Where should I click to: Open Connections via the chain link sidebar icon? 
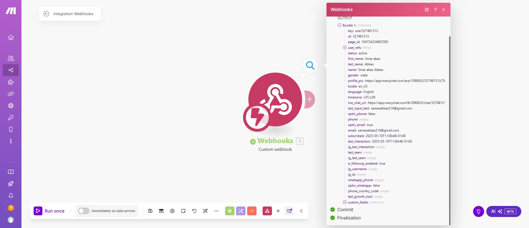pos(11,94)
